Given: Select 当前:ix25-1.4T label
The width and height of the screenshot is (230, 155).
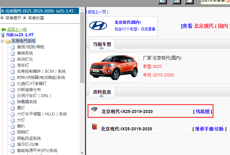Looking at the screenshot, I should [20, 35].
